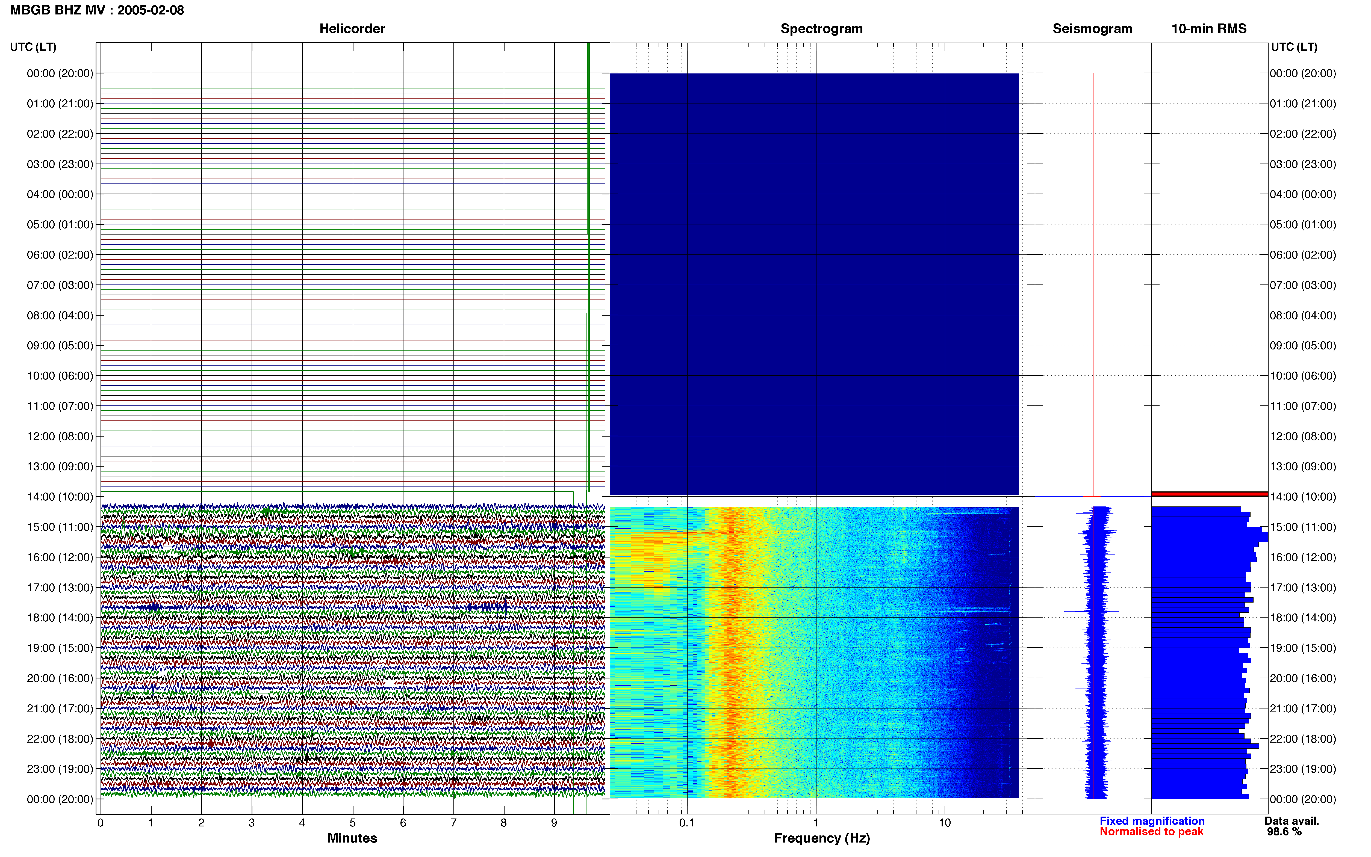This screenshot has height=857, width=1371.
Task: Click left time label 12:00 (08:00)
Action: [60, 437]
